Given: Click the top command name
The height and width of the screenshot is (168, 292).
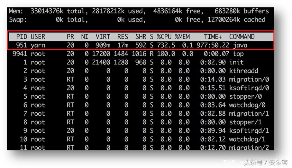Looking at the screenshot, I should [x=238, y=54].
